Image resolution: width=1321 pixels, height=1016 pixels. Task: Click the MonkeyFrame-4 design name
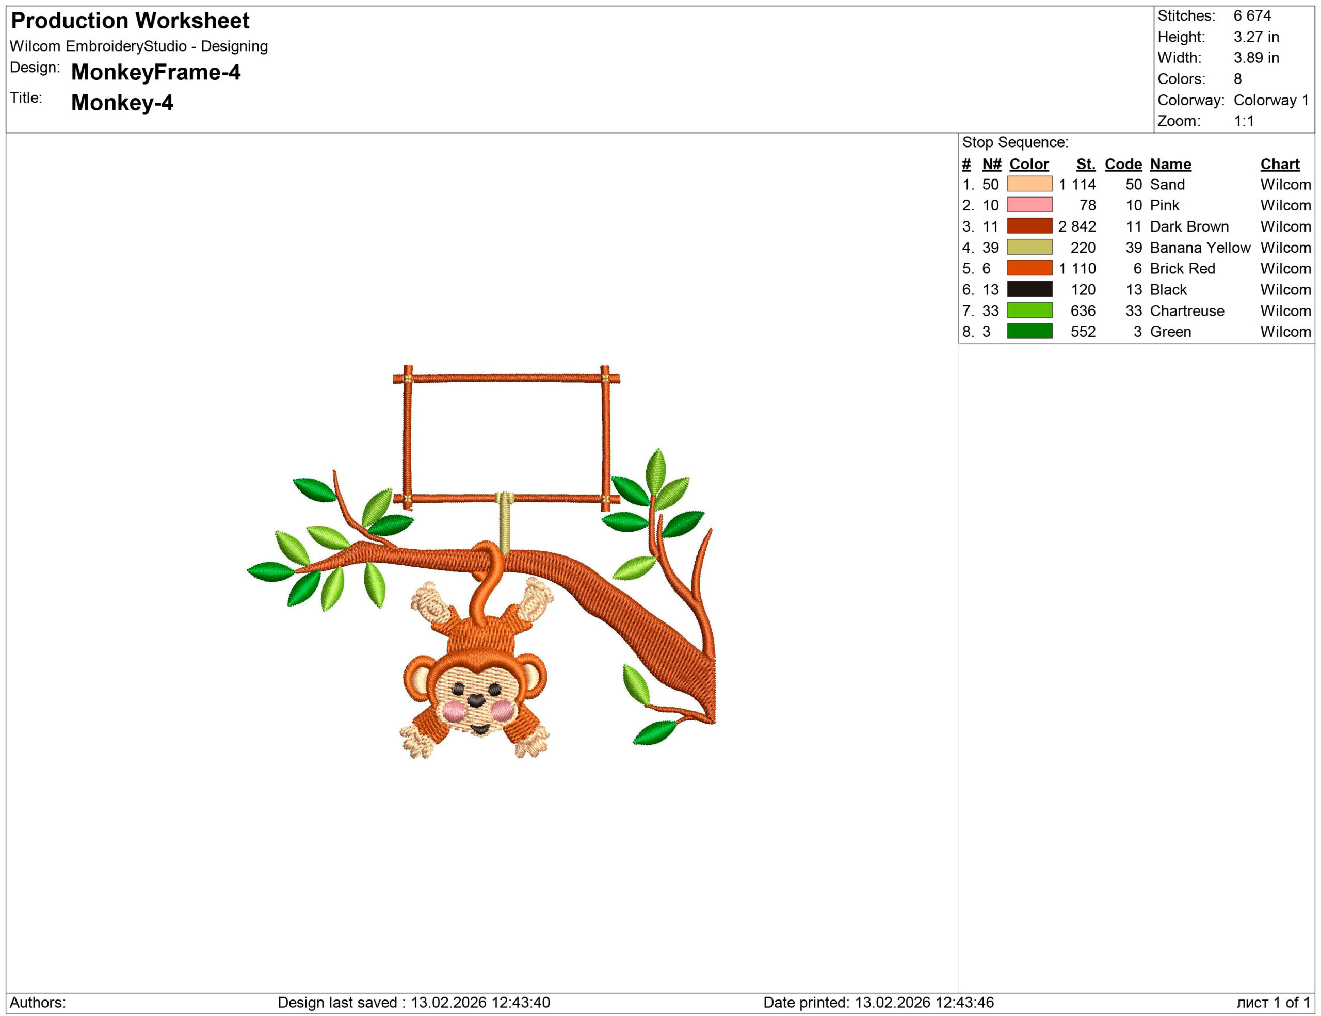[x=155, y=72]
